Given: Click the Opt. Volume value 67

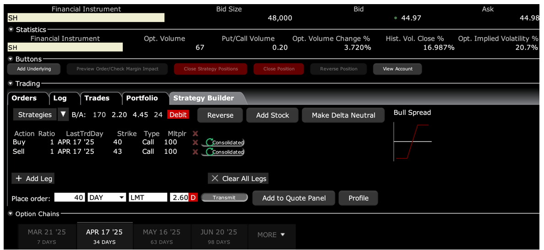Looking at the screenshot, I should pos(200,48).
